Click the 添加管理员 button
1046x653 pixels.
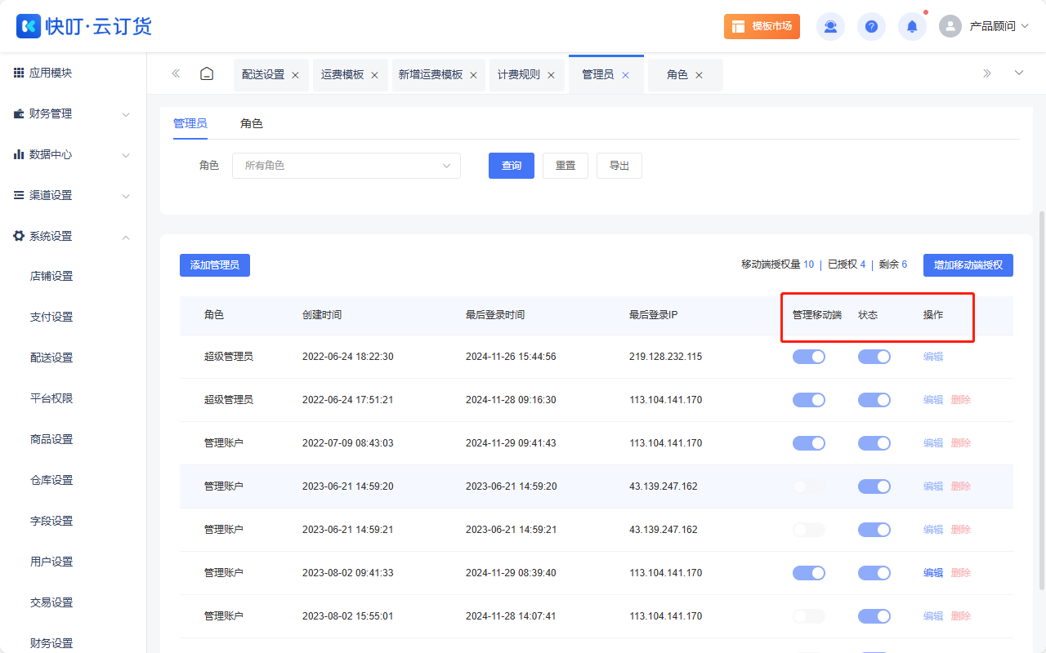click(x=214, y=265)
